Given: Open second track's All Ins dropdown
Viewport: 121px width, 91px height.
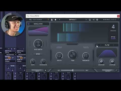Looking at the screenshot, I should 21,53.
